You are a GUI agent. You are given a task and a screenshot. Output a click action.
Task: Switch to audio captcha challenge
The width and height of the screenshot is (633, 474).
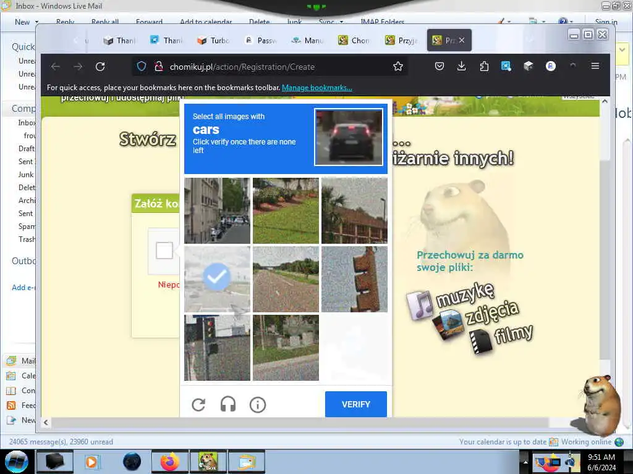(x=228, y=404)
